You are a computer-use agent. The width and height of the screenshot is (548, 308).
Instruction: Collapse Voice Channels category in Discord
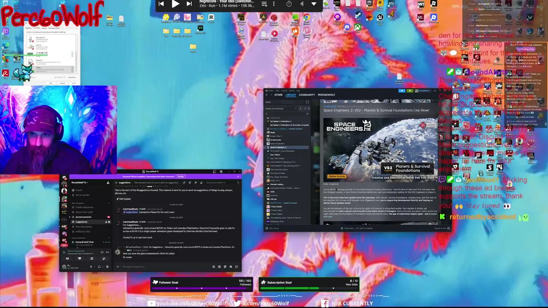[x=78, y=238]
